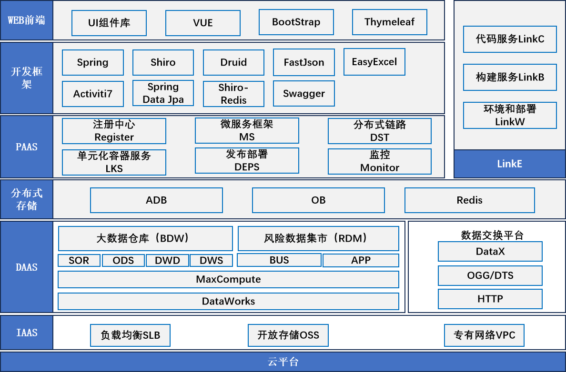Select the 大数据仓库（BDW）box
Image resolution: width=566 pixels, height=372 pixels.
point(145,238)
